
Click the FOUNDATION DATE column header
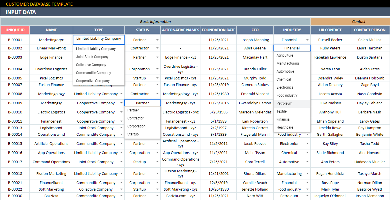coord(218,30)
